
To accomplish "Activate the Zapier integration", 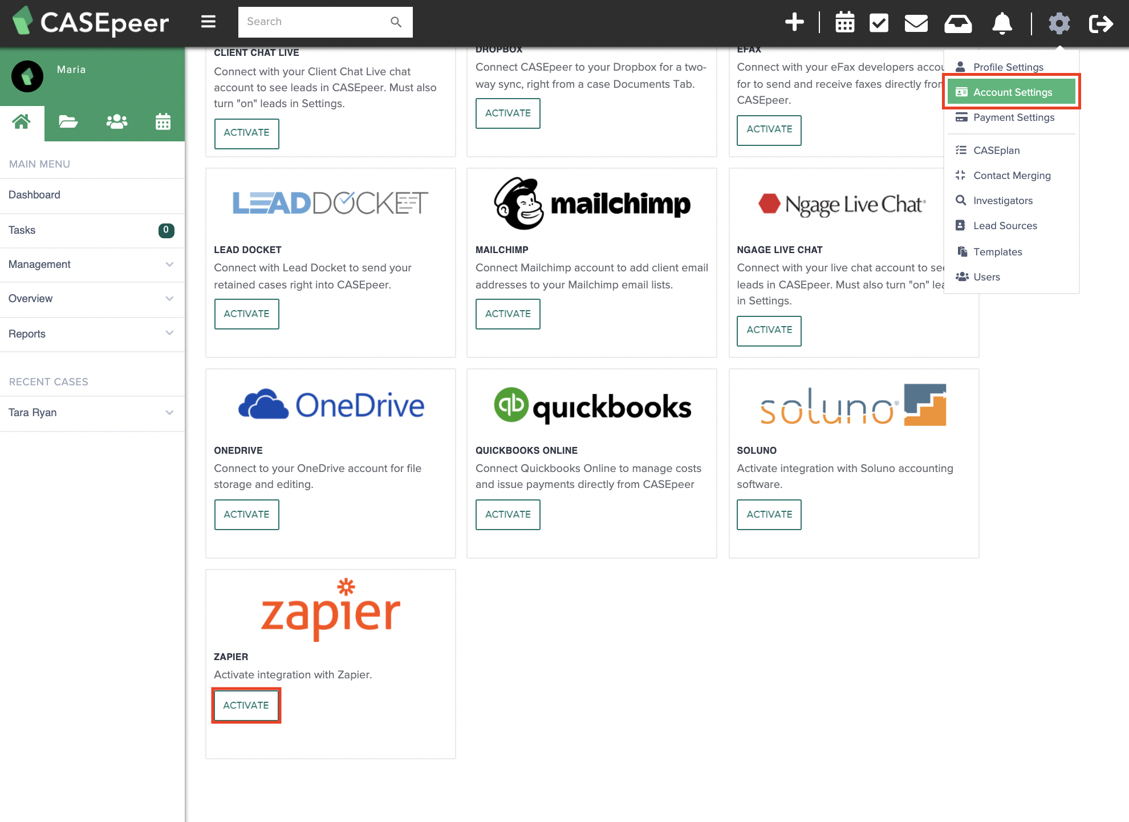I will [246, 705].
